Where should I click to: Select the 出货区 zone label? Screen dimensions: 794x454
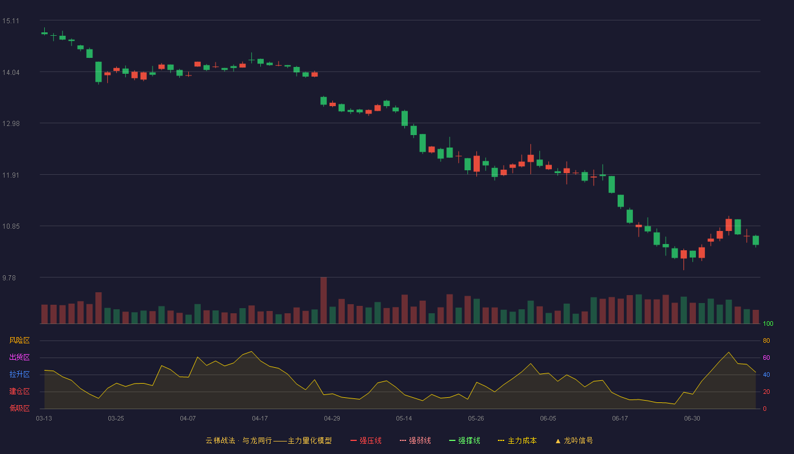(19, 358)
